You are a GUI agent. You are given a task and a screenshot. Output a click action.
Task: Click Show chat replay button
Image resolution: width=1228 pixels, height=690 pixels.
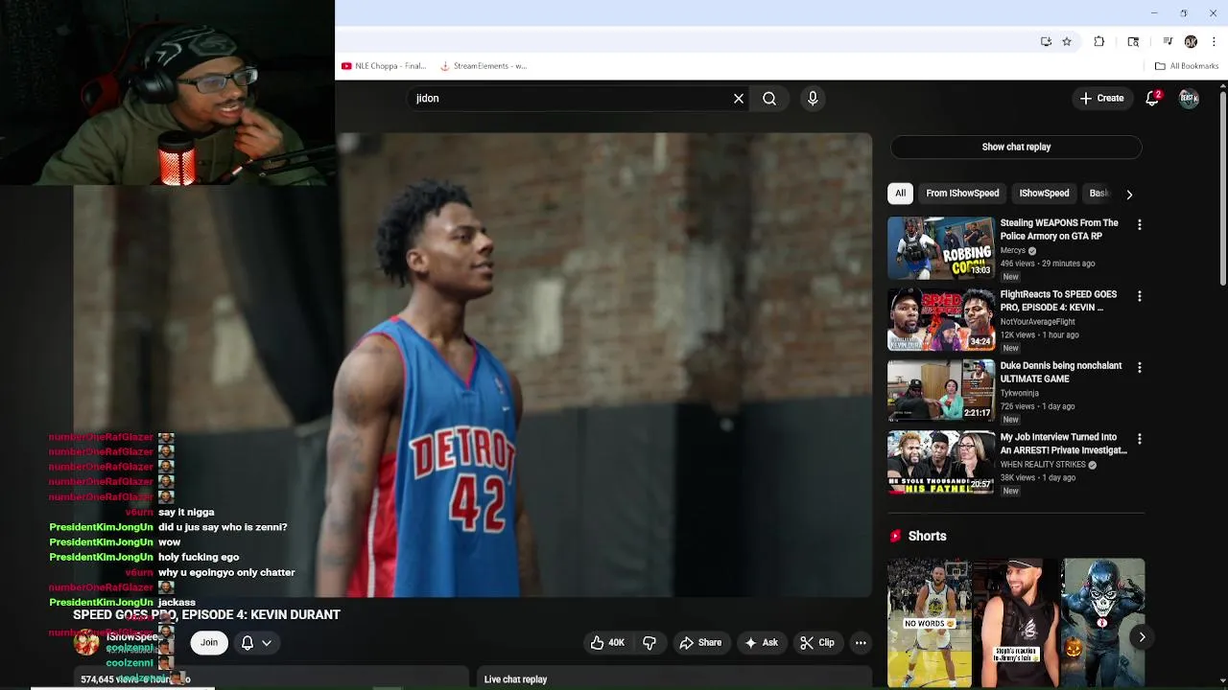[1016, 147]
